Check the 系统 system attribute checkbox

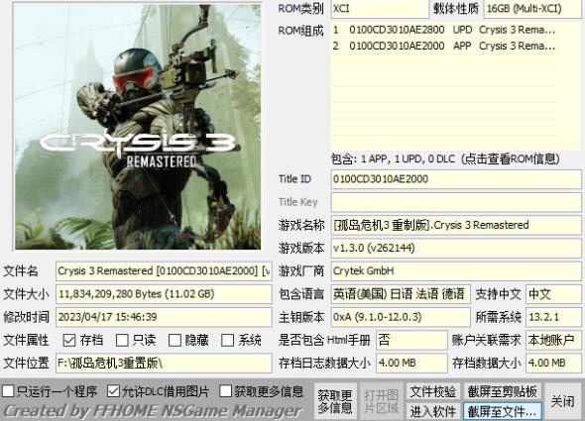(228, 340)
